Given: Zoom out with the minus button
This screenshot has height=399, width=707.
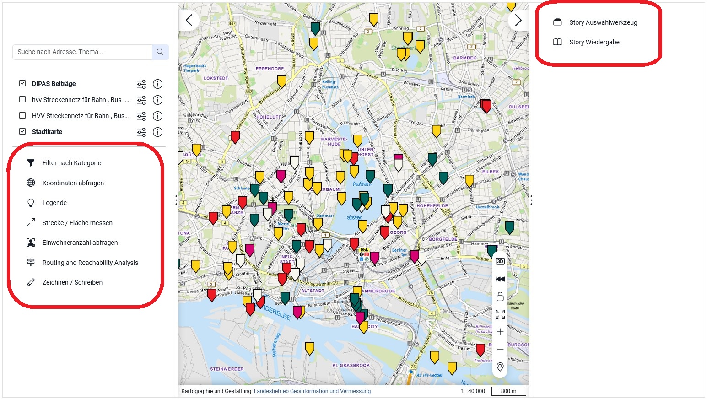Looking at the screenshot, I should (x=500, y=350).
